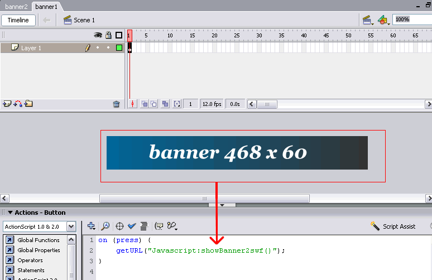Open the Edit Scene dropdown
Screen dimensions: 432x280
368,20
